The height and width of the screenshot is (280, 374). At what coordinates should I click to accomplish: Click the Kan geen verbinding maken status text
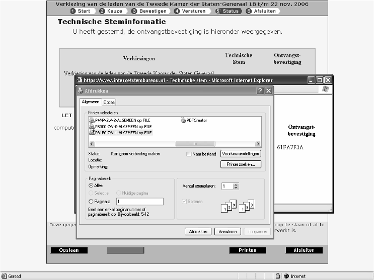pos(135,154)
